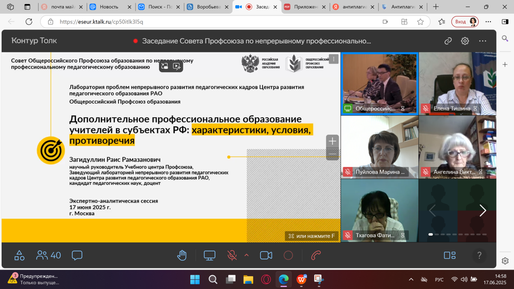Expand microphone options arrow
Screen dimensions: 514x289
(x=246, y=255)
